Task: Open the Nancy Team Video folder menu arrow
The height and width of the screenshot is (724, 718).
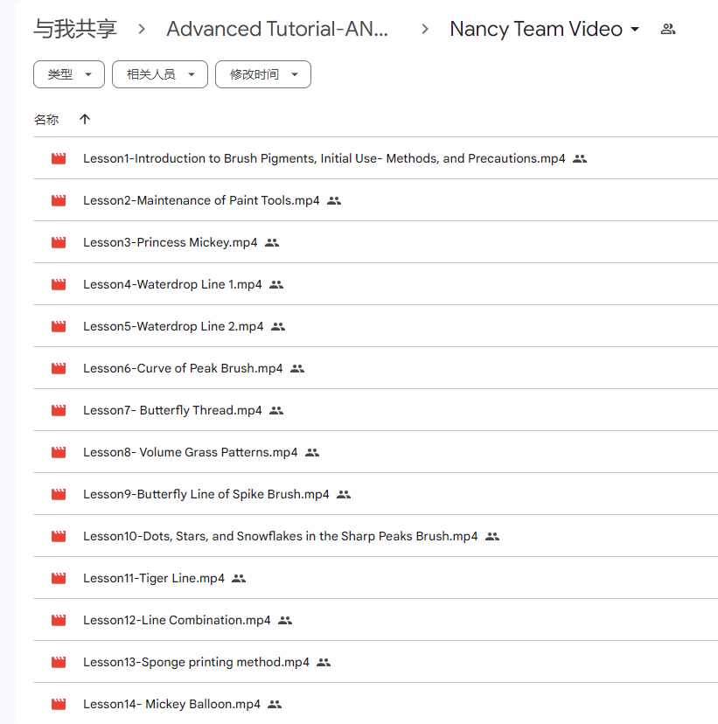Action: (x=635, y=30)
